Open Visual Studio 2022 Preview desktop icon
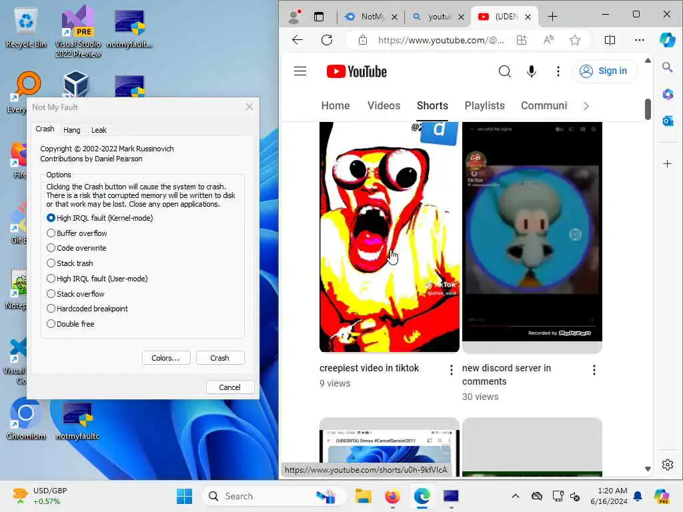The width and height of the screenshot is (683, 512). [x=78, y=31]
